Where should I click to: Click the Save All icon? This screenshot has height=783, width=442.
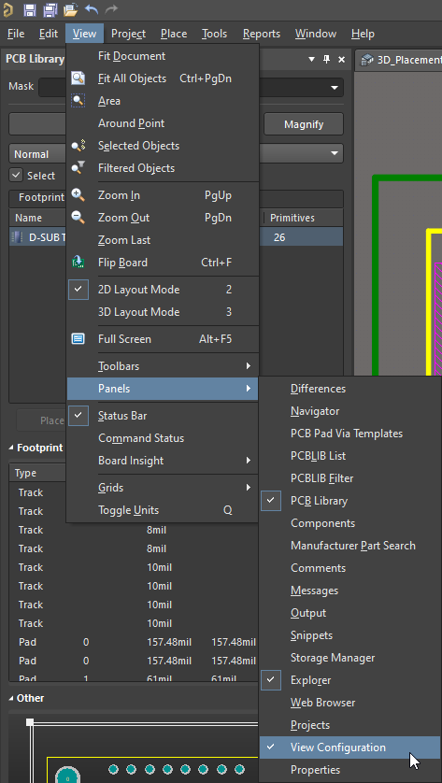click(x=50, y=9)
